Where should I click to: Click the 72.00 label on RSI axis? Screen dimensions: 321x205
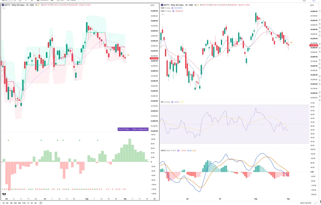coord(312,103)
